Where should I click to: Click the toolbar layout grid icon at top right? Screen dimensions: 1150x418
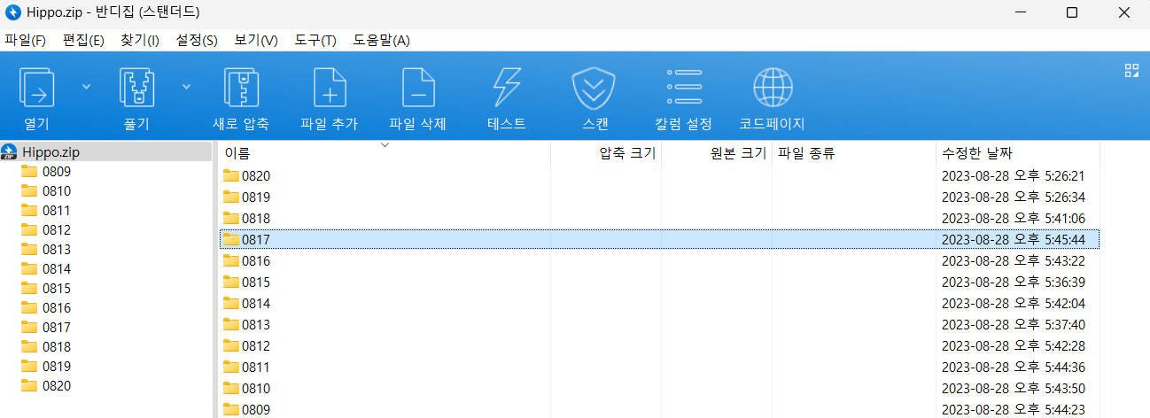(x=1131, y=71)
